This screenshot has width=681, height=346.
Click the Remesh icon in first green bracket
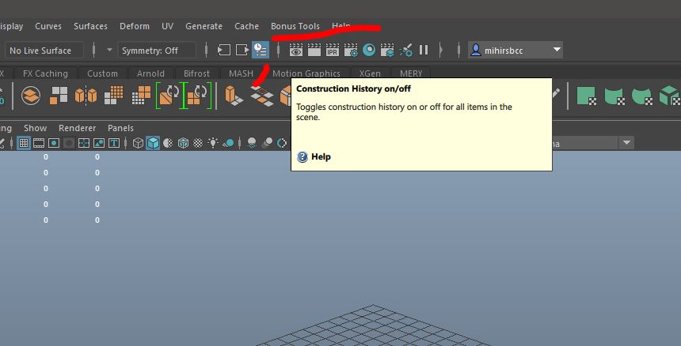169,96
